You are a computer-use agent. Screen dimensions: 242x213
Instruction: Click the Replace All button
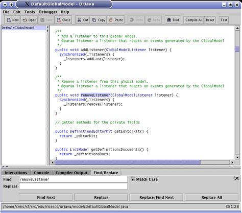click(x=211, y=198)
